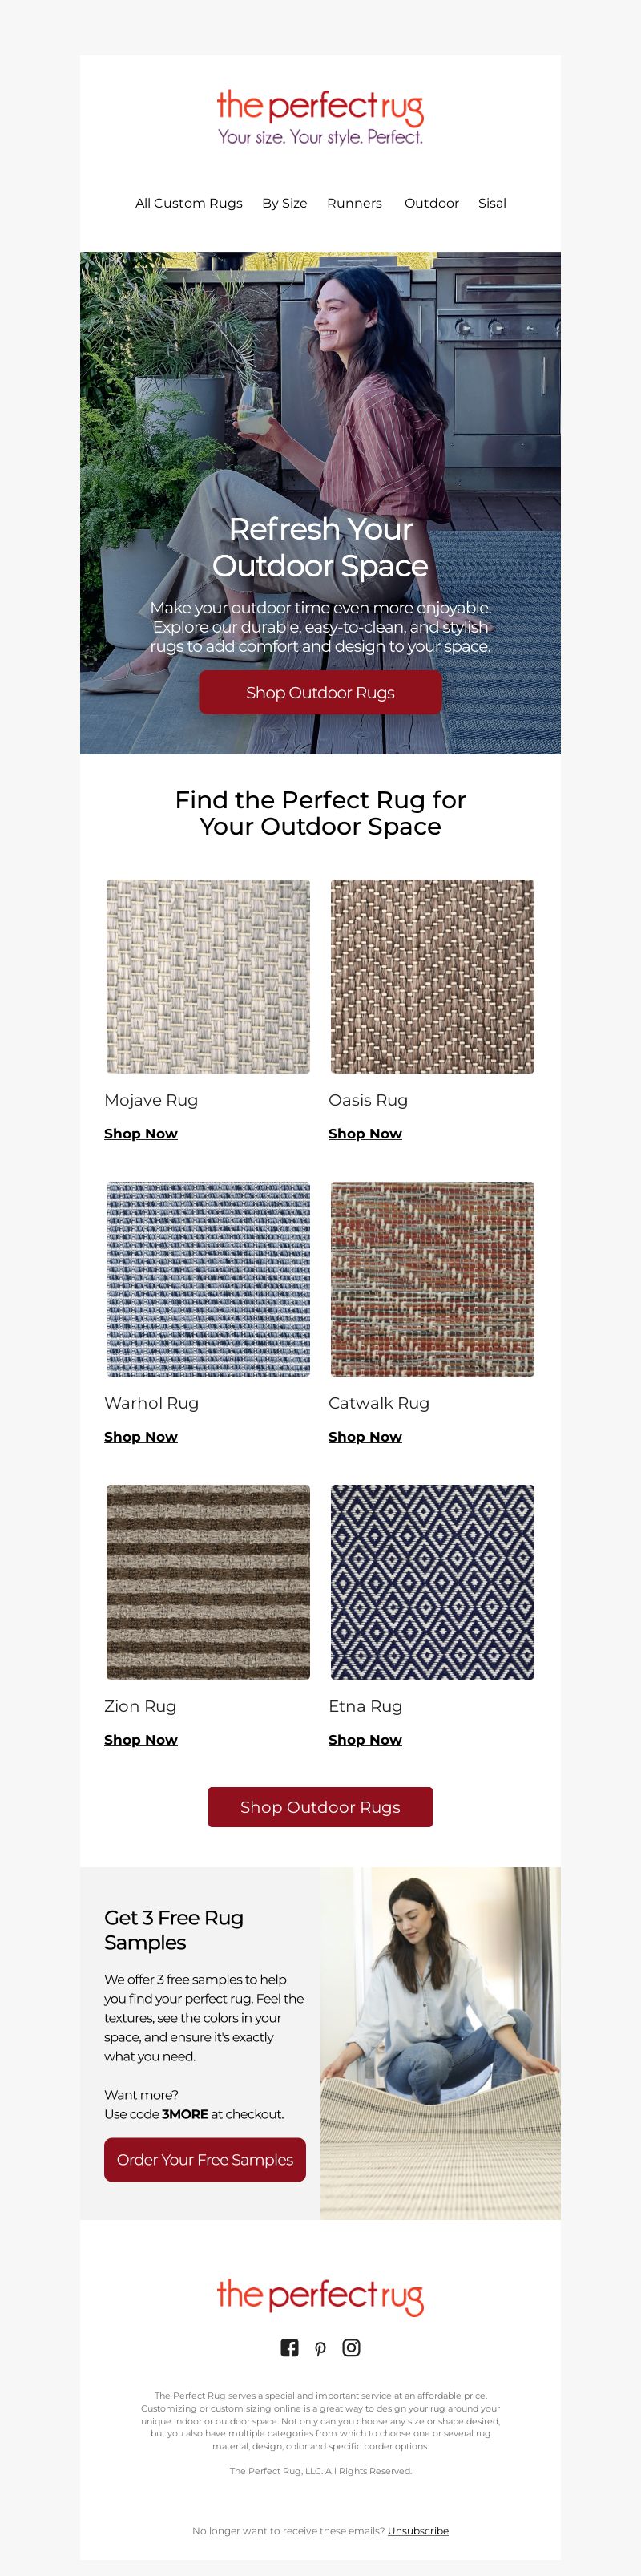
Task: Click The Perfect Rug footer logo
Action: [x=320, y=2294]
